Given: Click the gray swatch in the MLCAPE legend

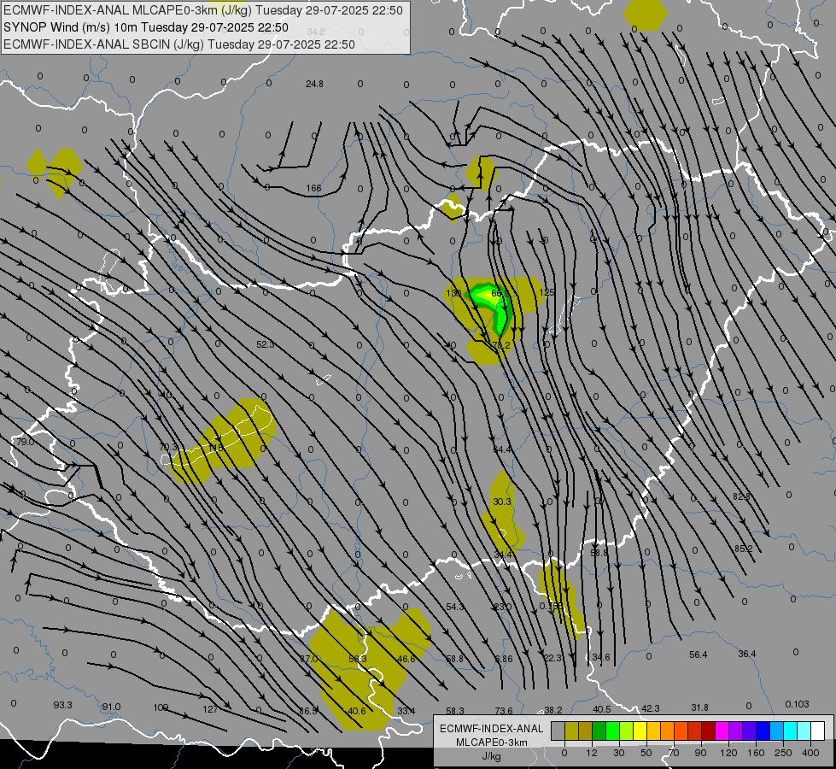Looking at the screenshot, I should point(558,731).
